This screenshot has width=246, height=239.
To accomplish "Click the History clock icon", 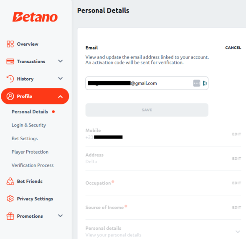I will point(10,79).
